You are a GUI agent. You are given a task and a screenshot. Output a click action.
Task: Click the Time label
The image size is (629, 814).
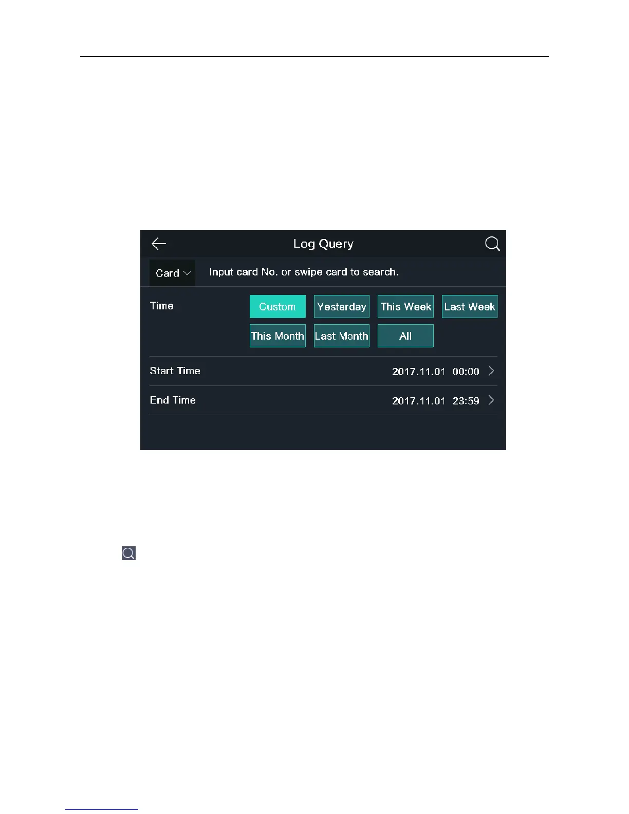pyautogui.click(x=161, y=306)
